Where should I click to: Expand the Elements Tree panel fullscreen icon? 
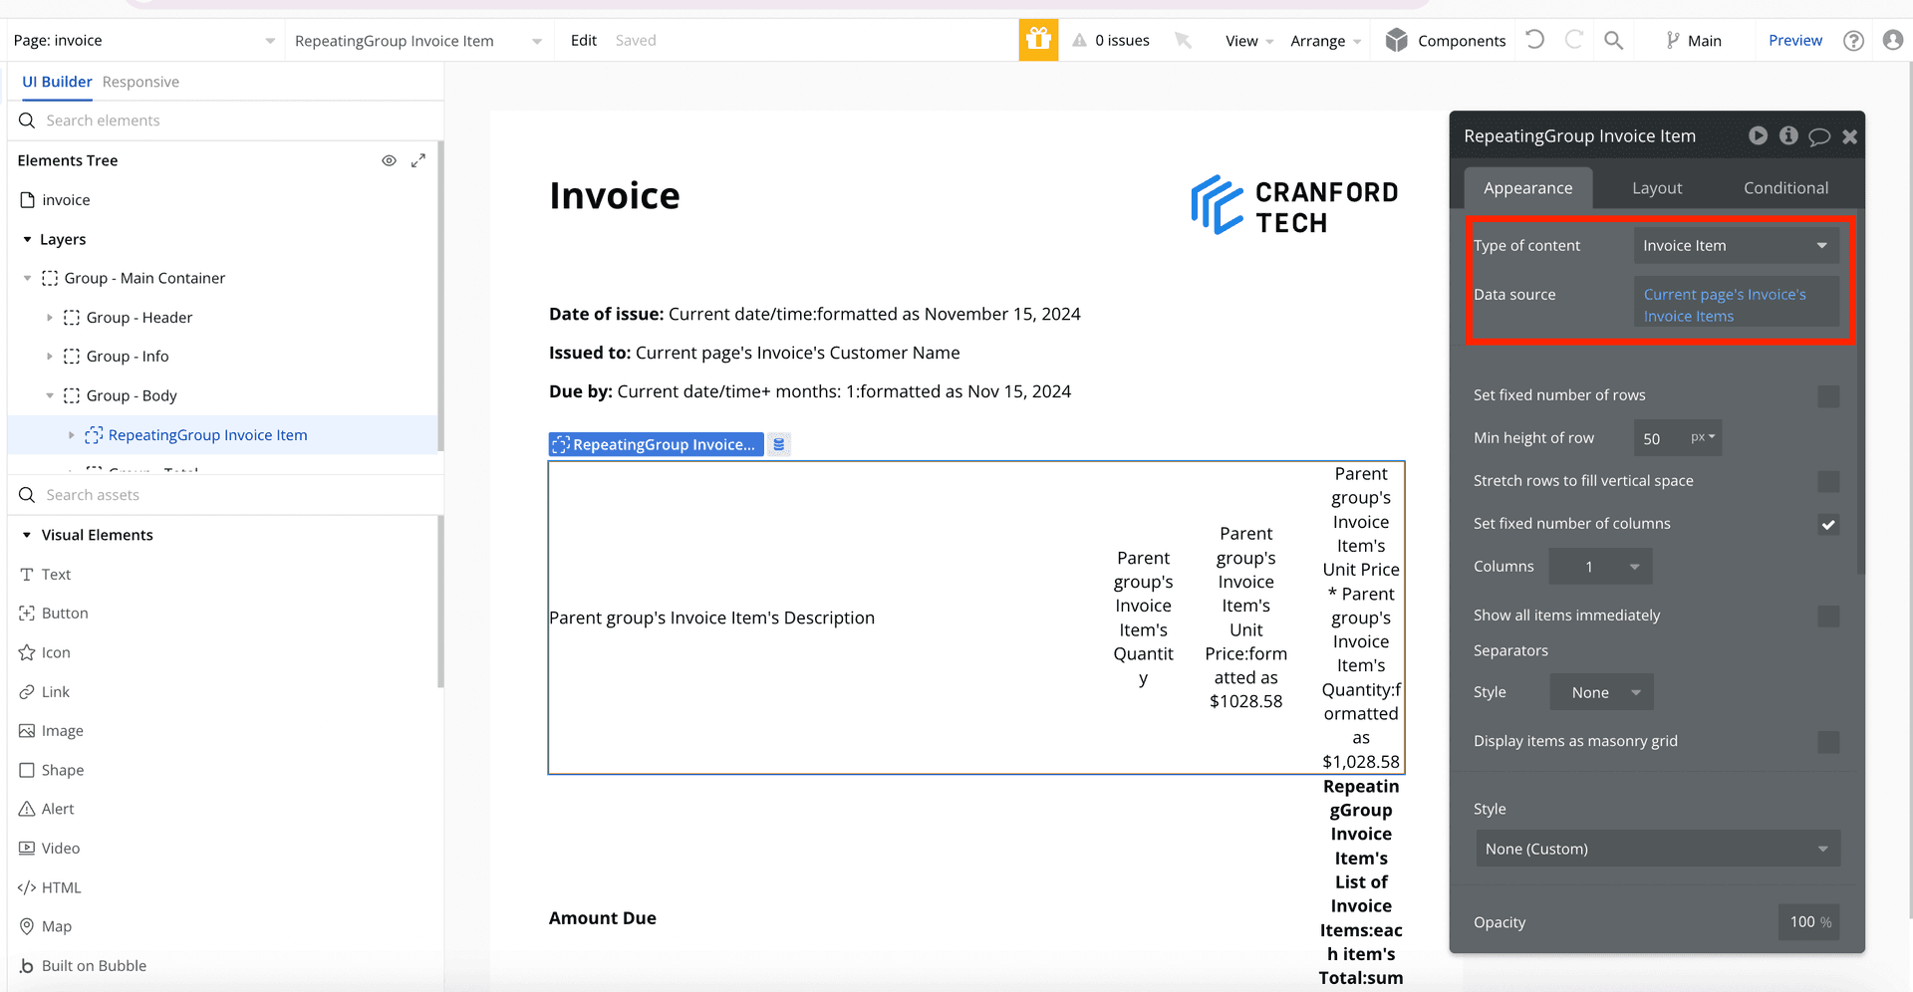pyautogui.click(x=418, y=160)
